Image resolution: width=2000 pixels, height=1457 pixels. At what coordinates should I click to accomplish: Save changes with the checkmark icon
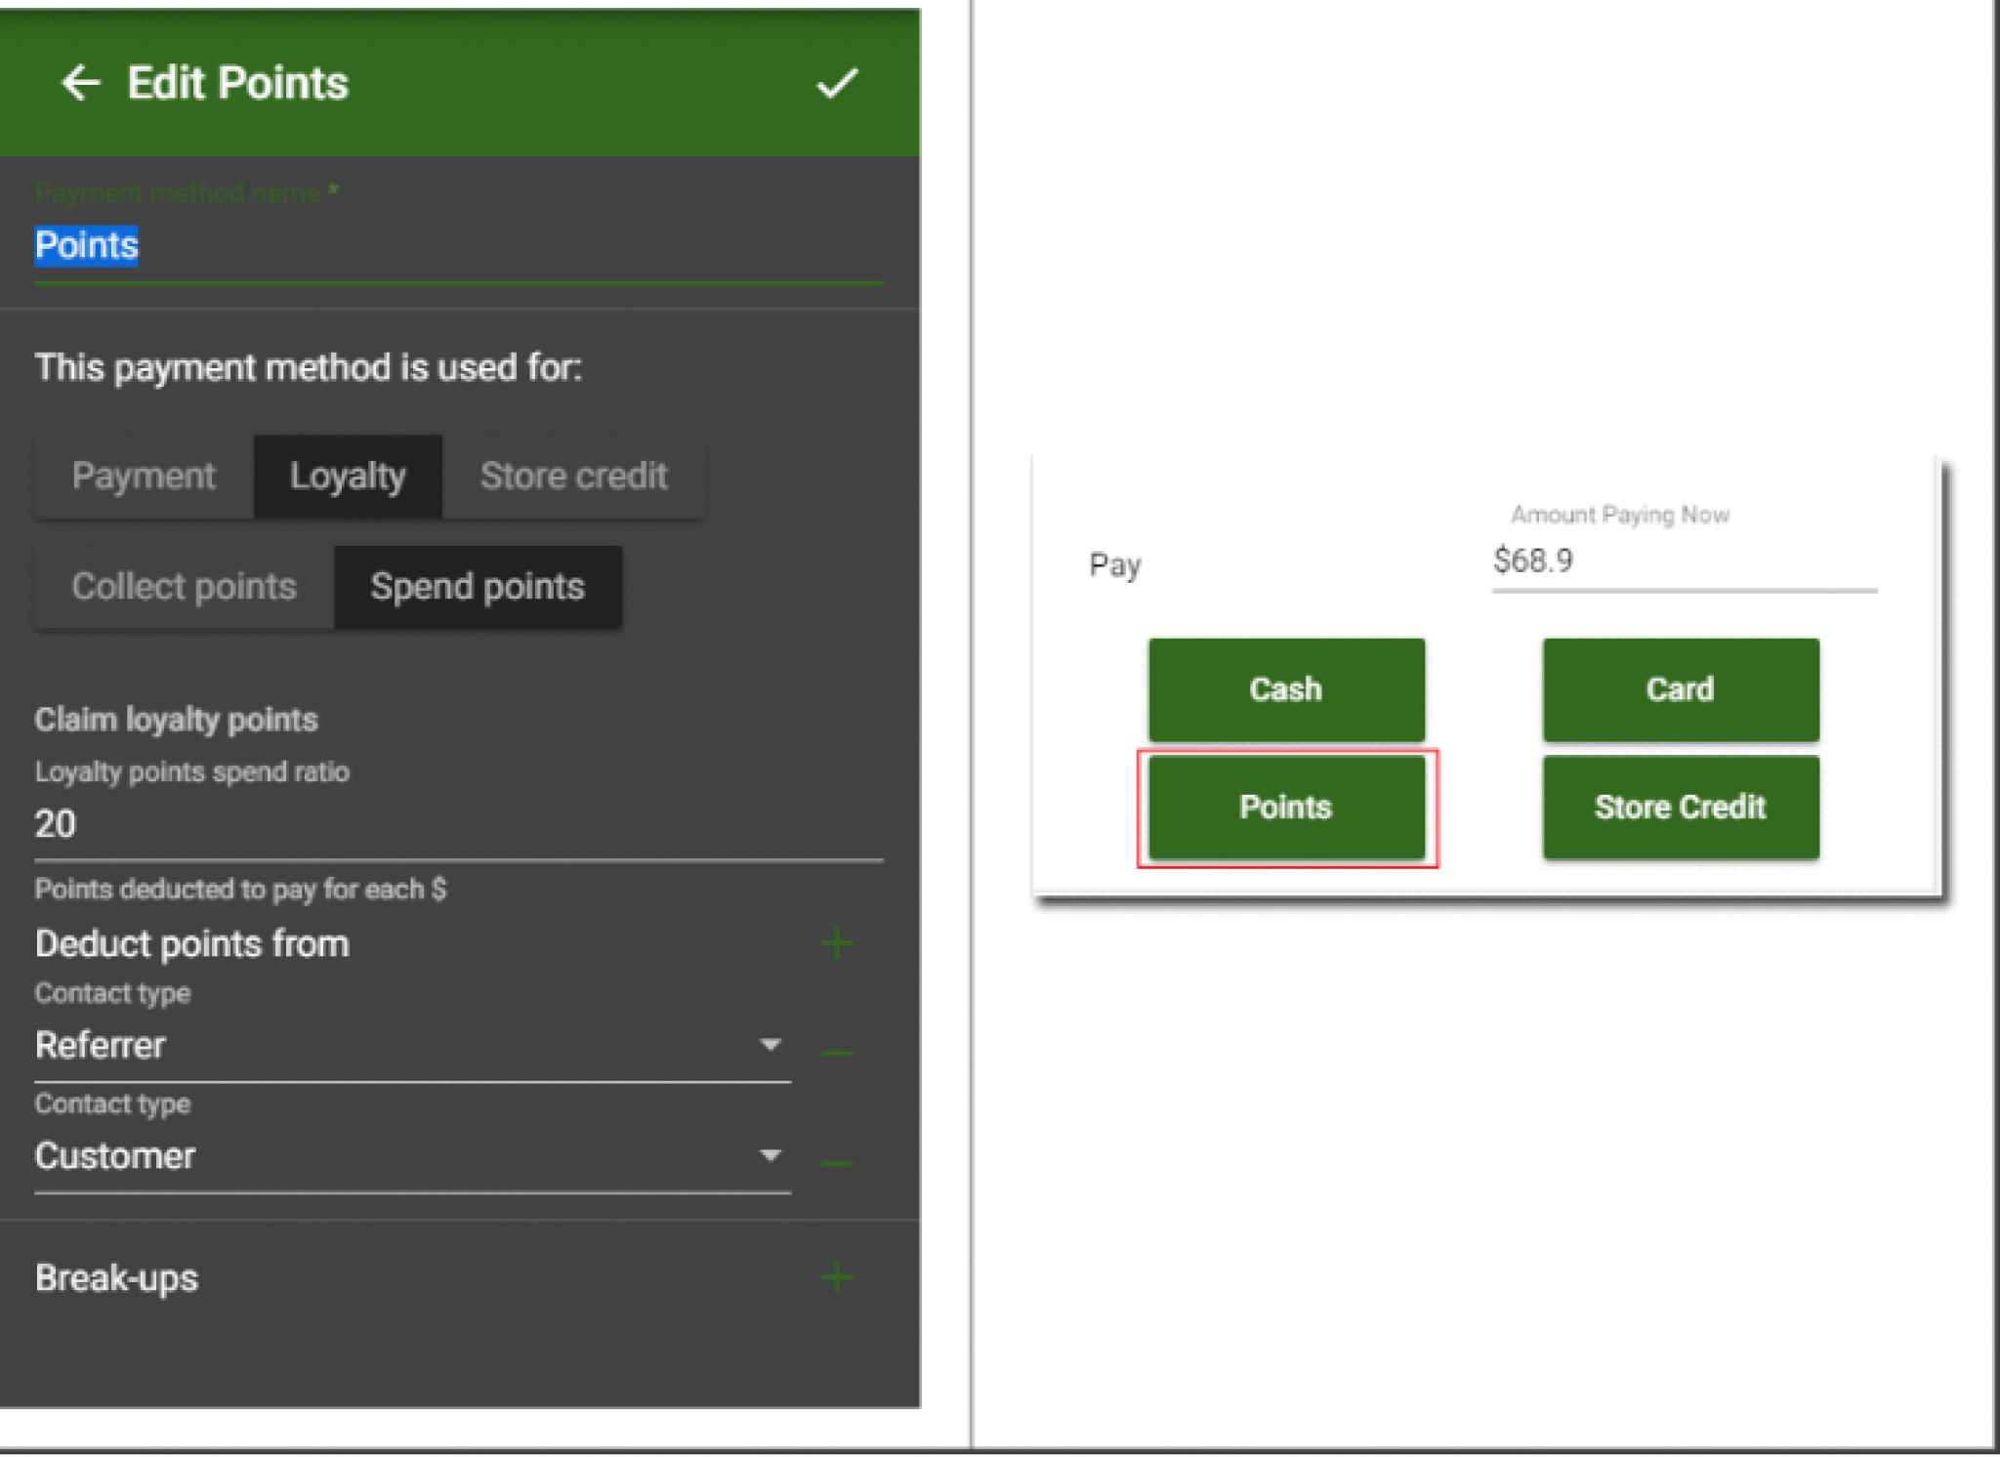coord(837,86)
